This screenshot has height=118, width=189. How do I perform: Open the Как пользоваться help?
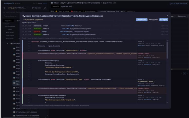tap(178, 3)
